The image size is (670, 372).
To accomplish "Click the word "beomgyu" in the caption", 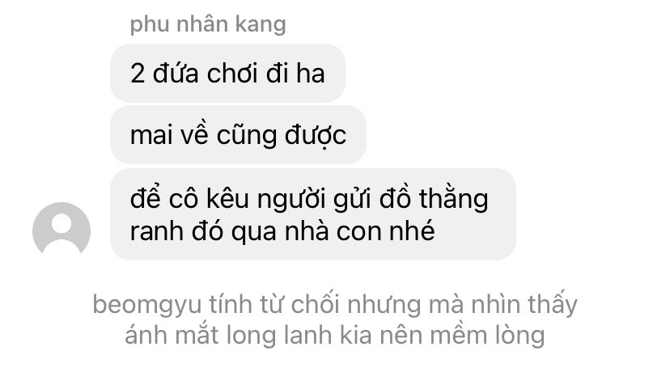I will (147, 306).
